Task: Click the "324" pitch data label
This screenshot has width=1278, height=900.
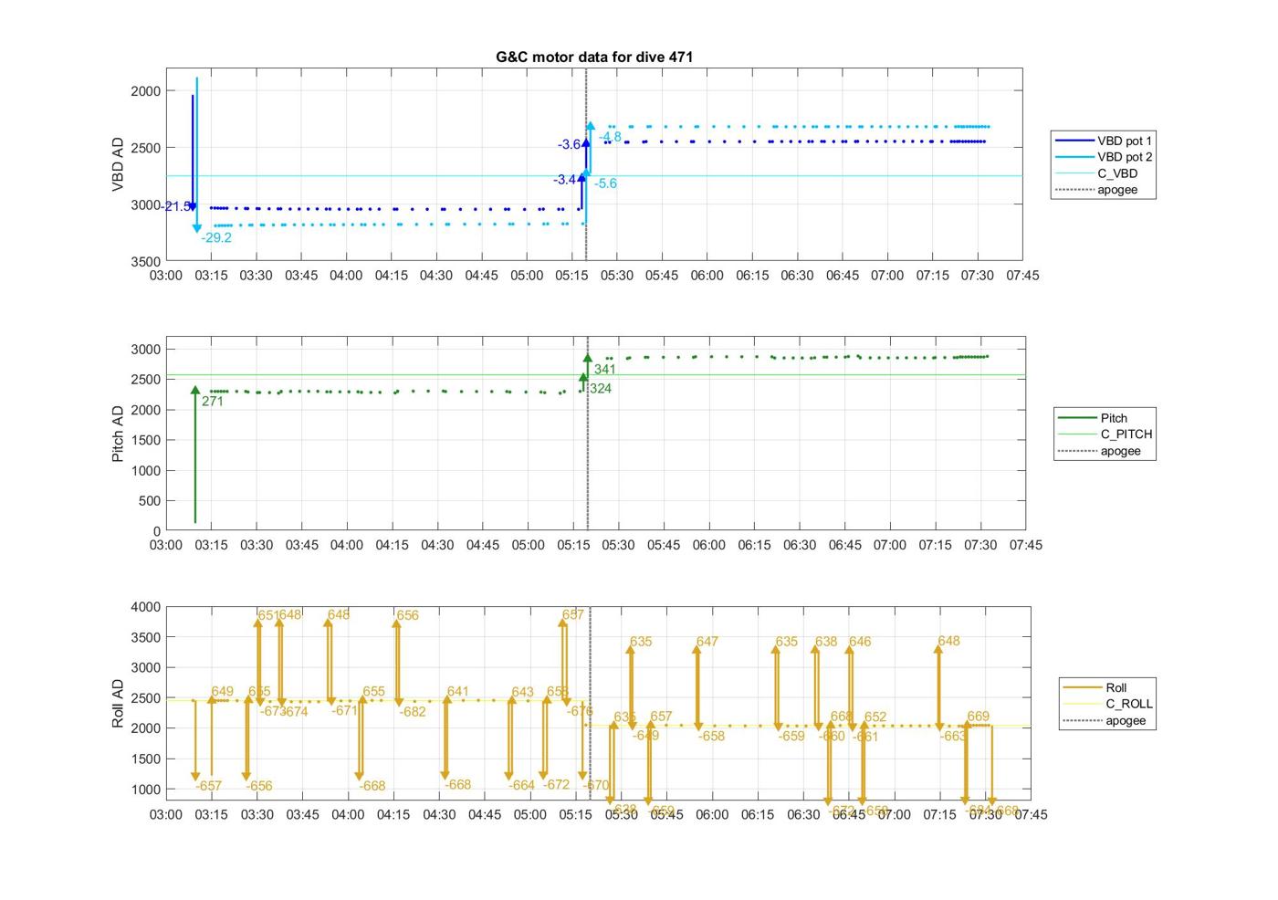Action: point(601,389)
